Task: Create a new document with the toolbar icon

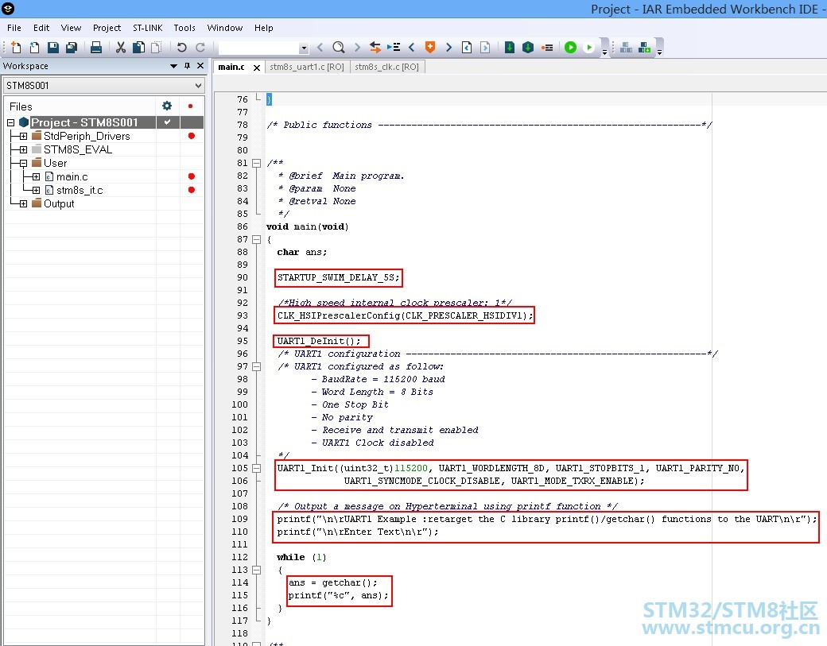Action: [x=16, y=48]
